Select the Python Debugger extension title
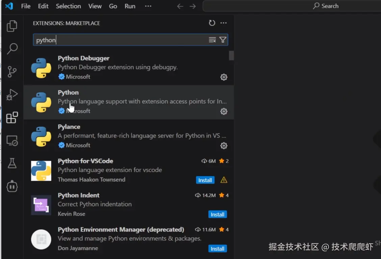Viewport: 381px width, 259px height. point(83,58)
